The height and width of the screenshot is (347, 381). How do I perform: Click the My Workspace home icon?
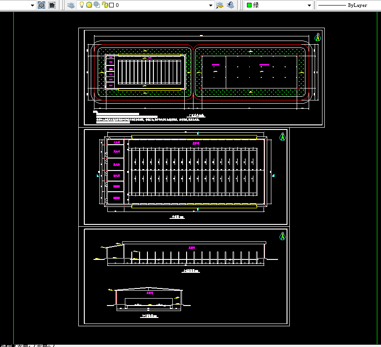point(52,5)
